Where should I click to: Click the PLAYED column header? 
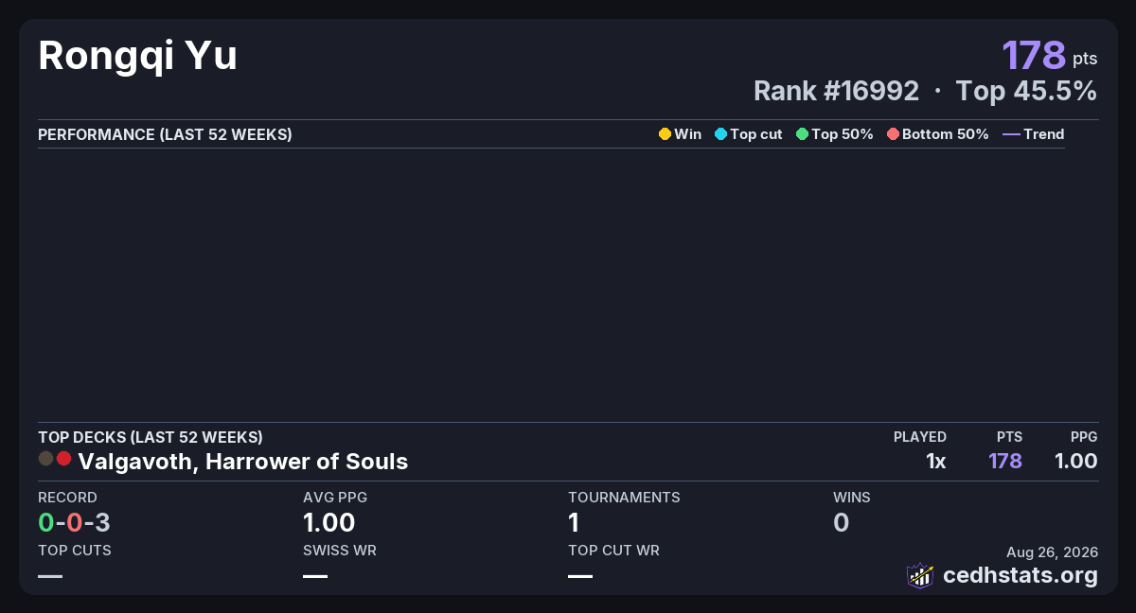pos(920,437)
